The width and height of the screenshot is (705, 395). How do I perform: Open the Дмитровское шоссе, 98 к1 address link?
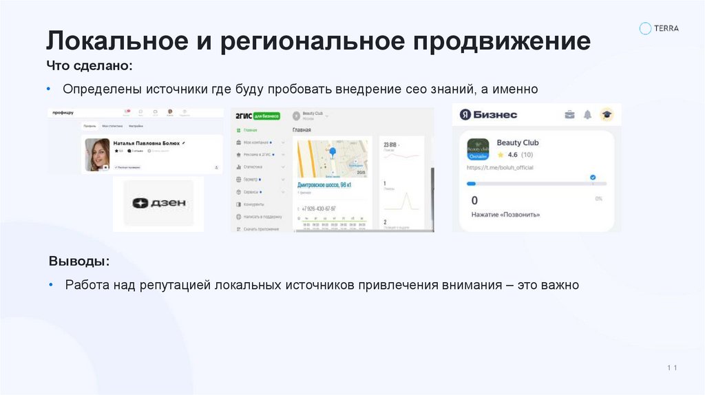pyautogui.click(x=324, y=184)
